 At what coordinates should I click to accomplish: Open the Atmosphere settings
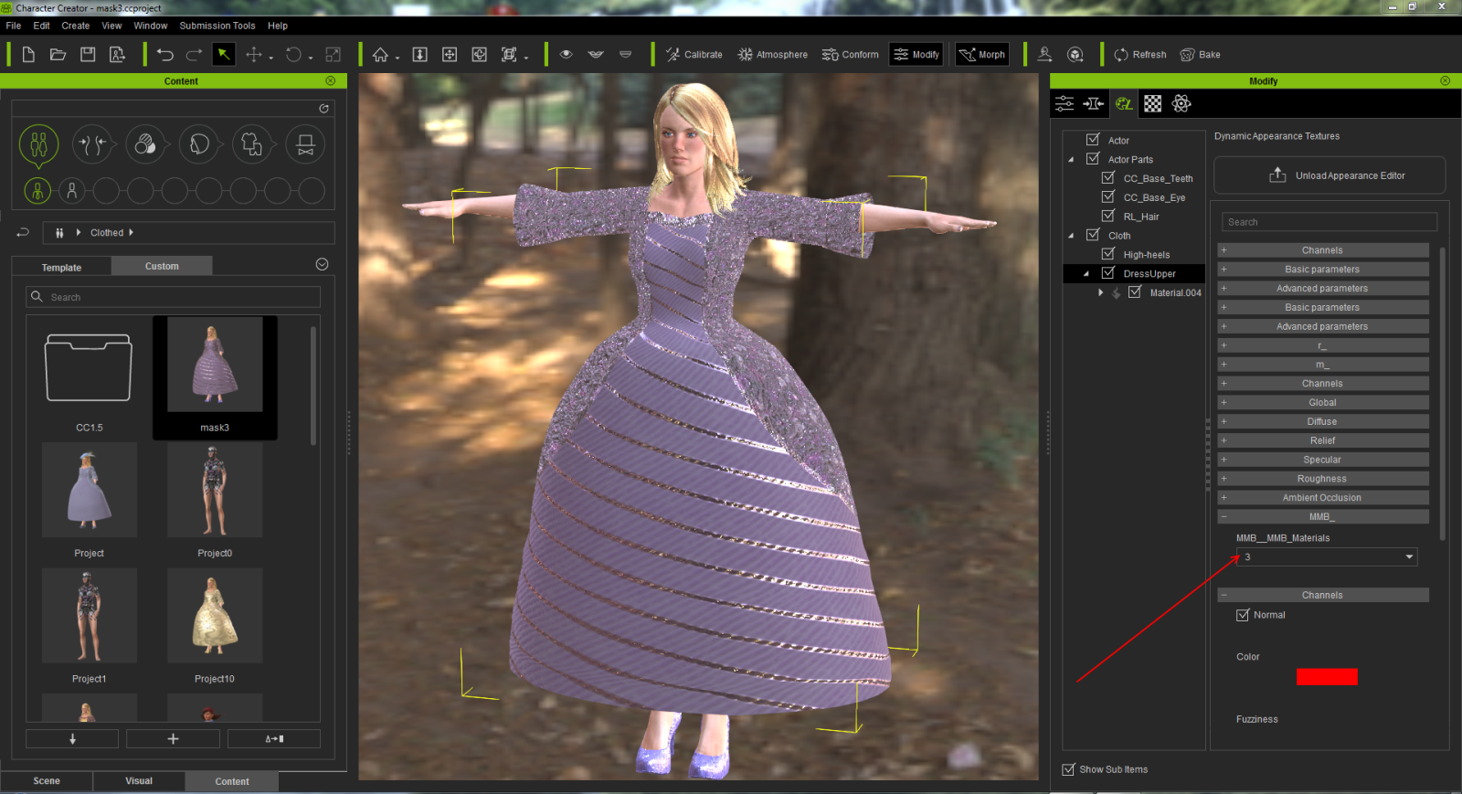(x=773, y=55)
